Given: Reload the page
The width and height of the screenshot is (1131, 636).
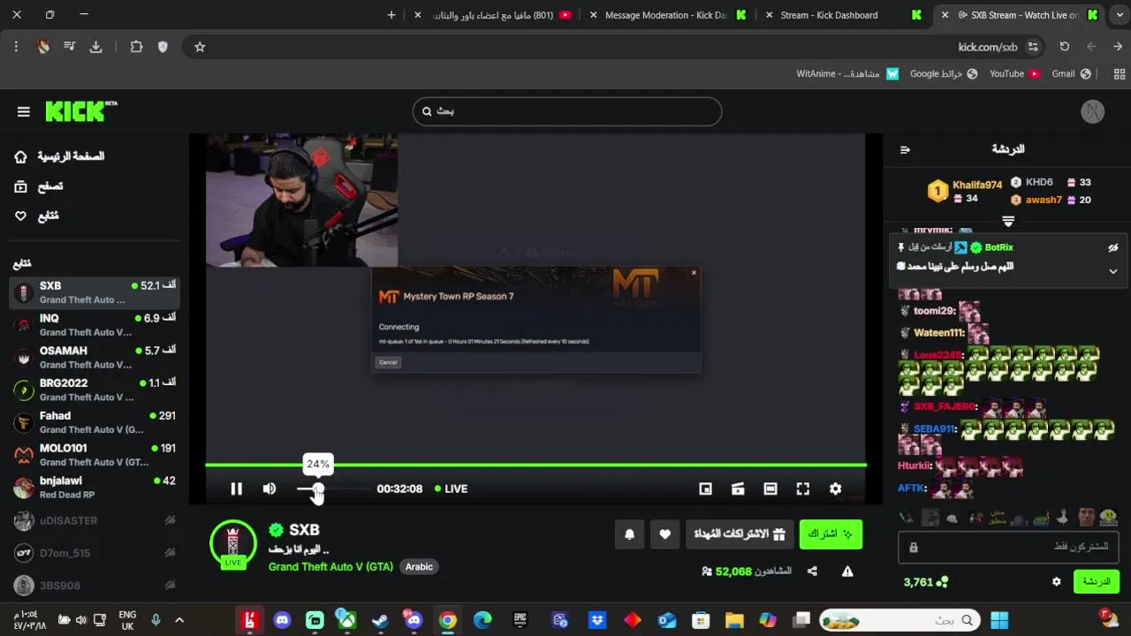Looking at the screenshot, I should (x=1065, y=47).
